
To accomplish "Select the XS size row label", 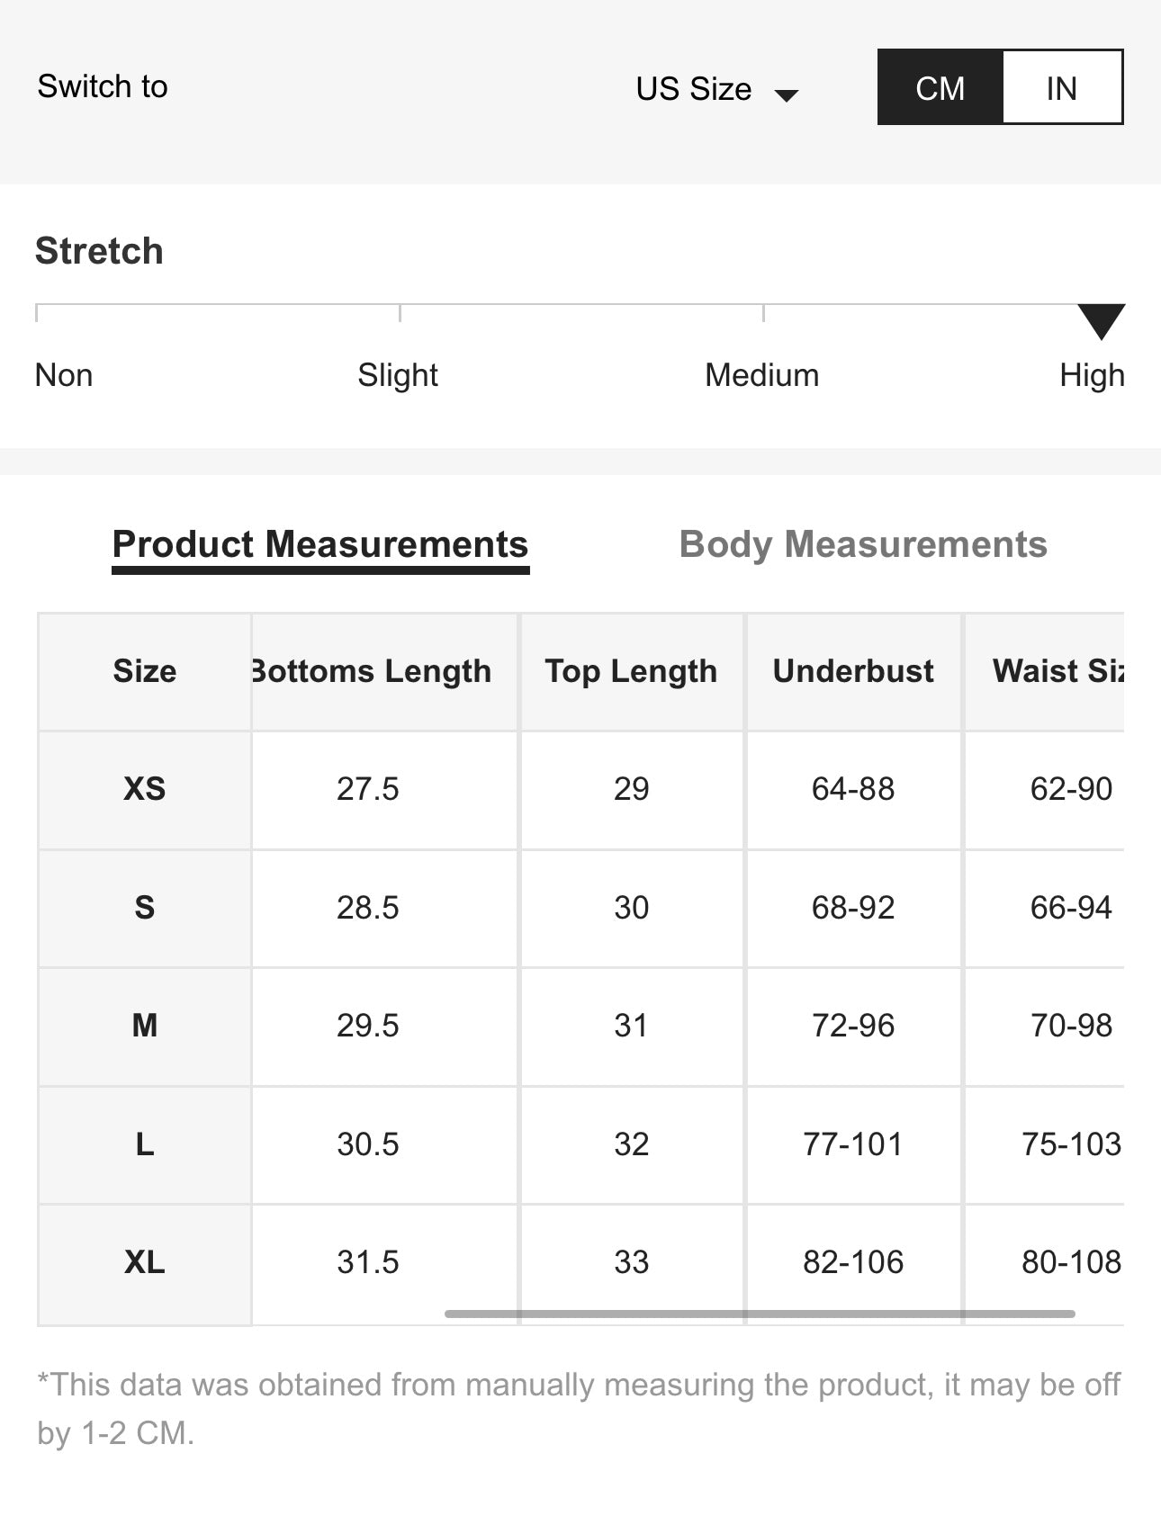I will click(x=144, y=789).
